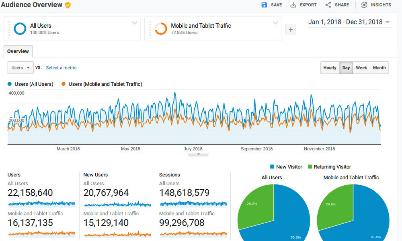Click the Save disk icon

coord(264,5)
